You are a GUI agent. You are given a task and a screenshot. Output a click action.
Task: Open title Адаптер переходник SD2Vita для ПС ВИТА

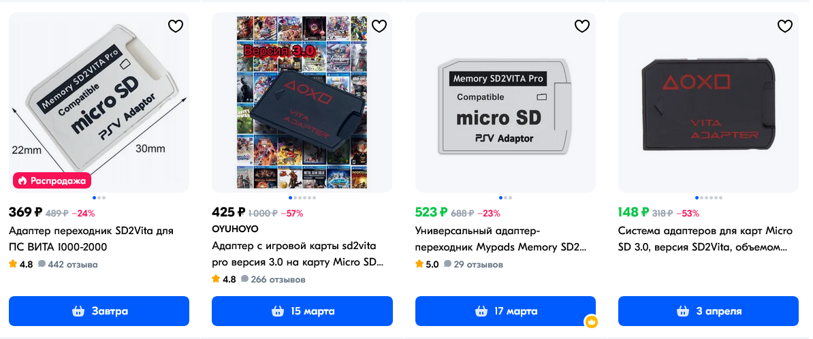tap(91, 238)
